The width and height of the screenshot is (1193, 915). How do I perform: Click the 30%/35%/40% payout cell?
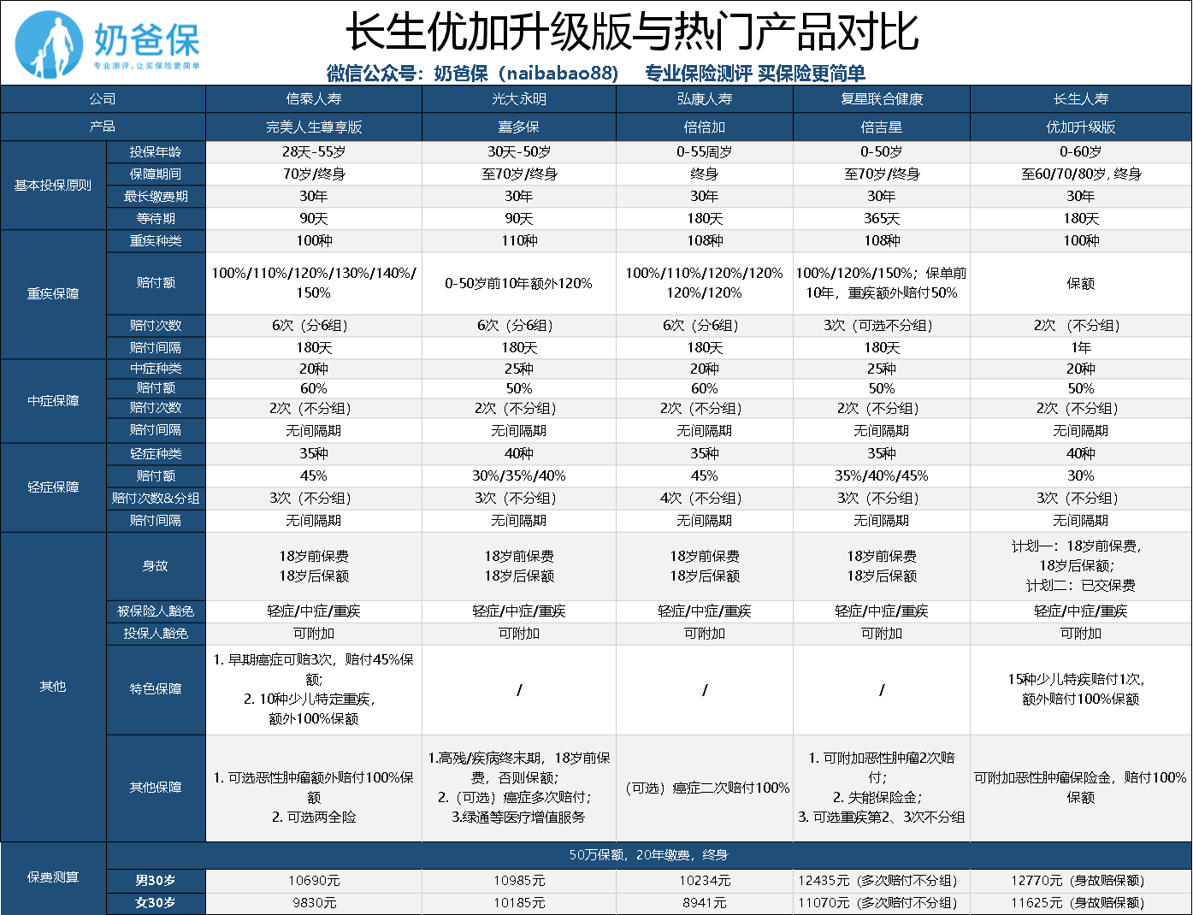(x=519, y=475)
